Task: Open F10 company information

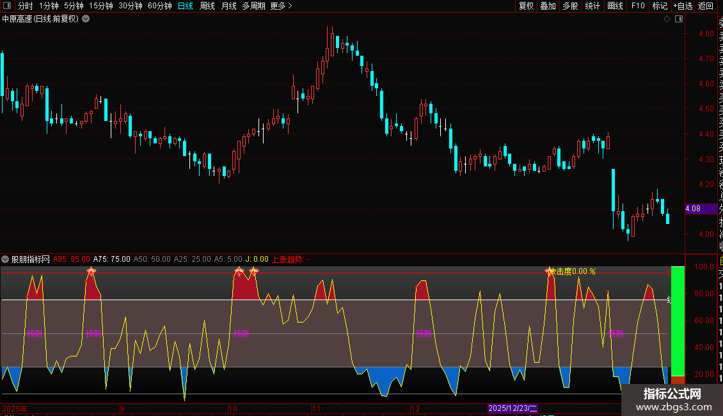Action: 638,6
